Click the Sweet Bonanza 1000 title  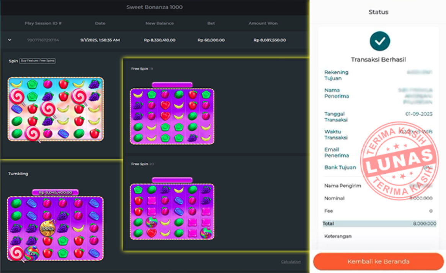coord(154,7)
